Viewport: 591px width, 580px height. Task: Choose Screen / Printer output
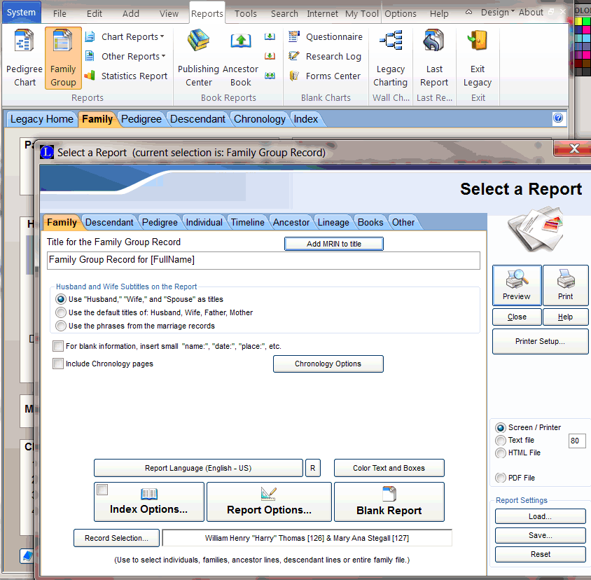point(501,428)
